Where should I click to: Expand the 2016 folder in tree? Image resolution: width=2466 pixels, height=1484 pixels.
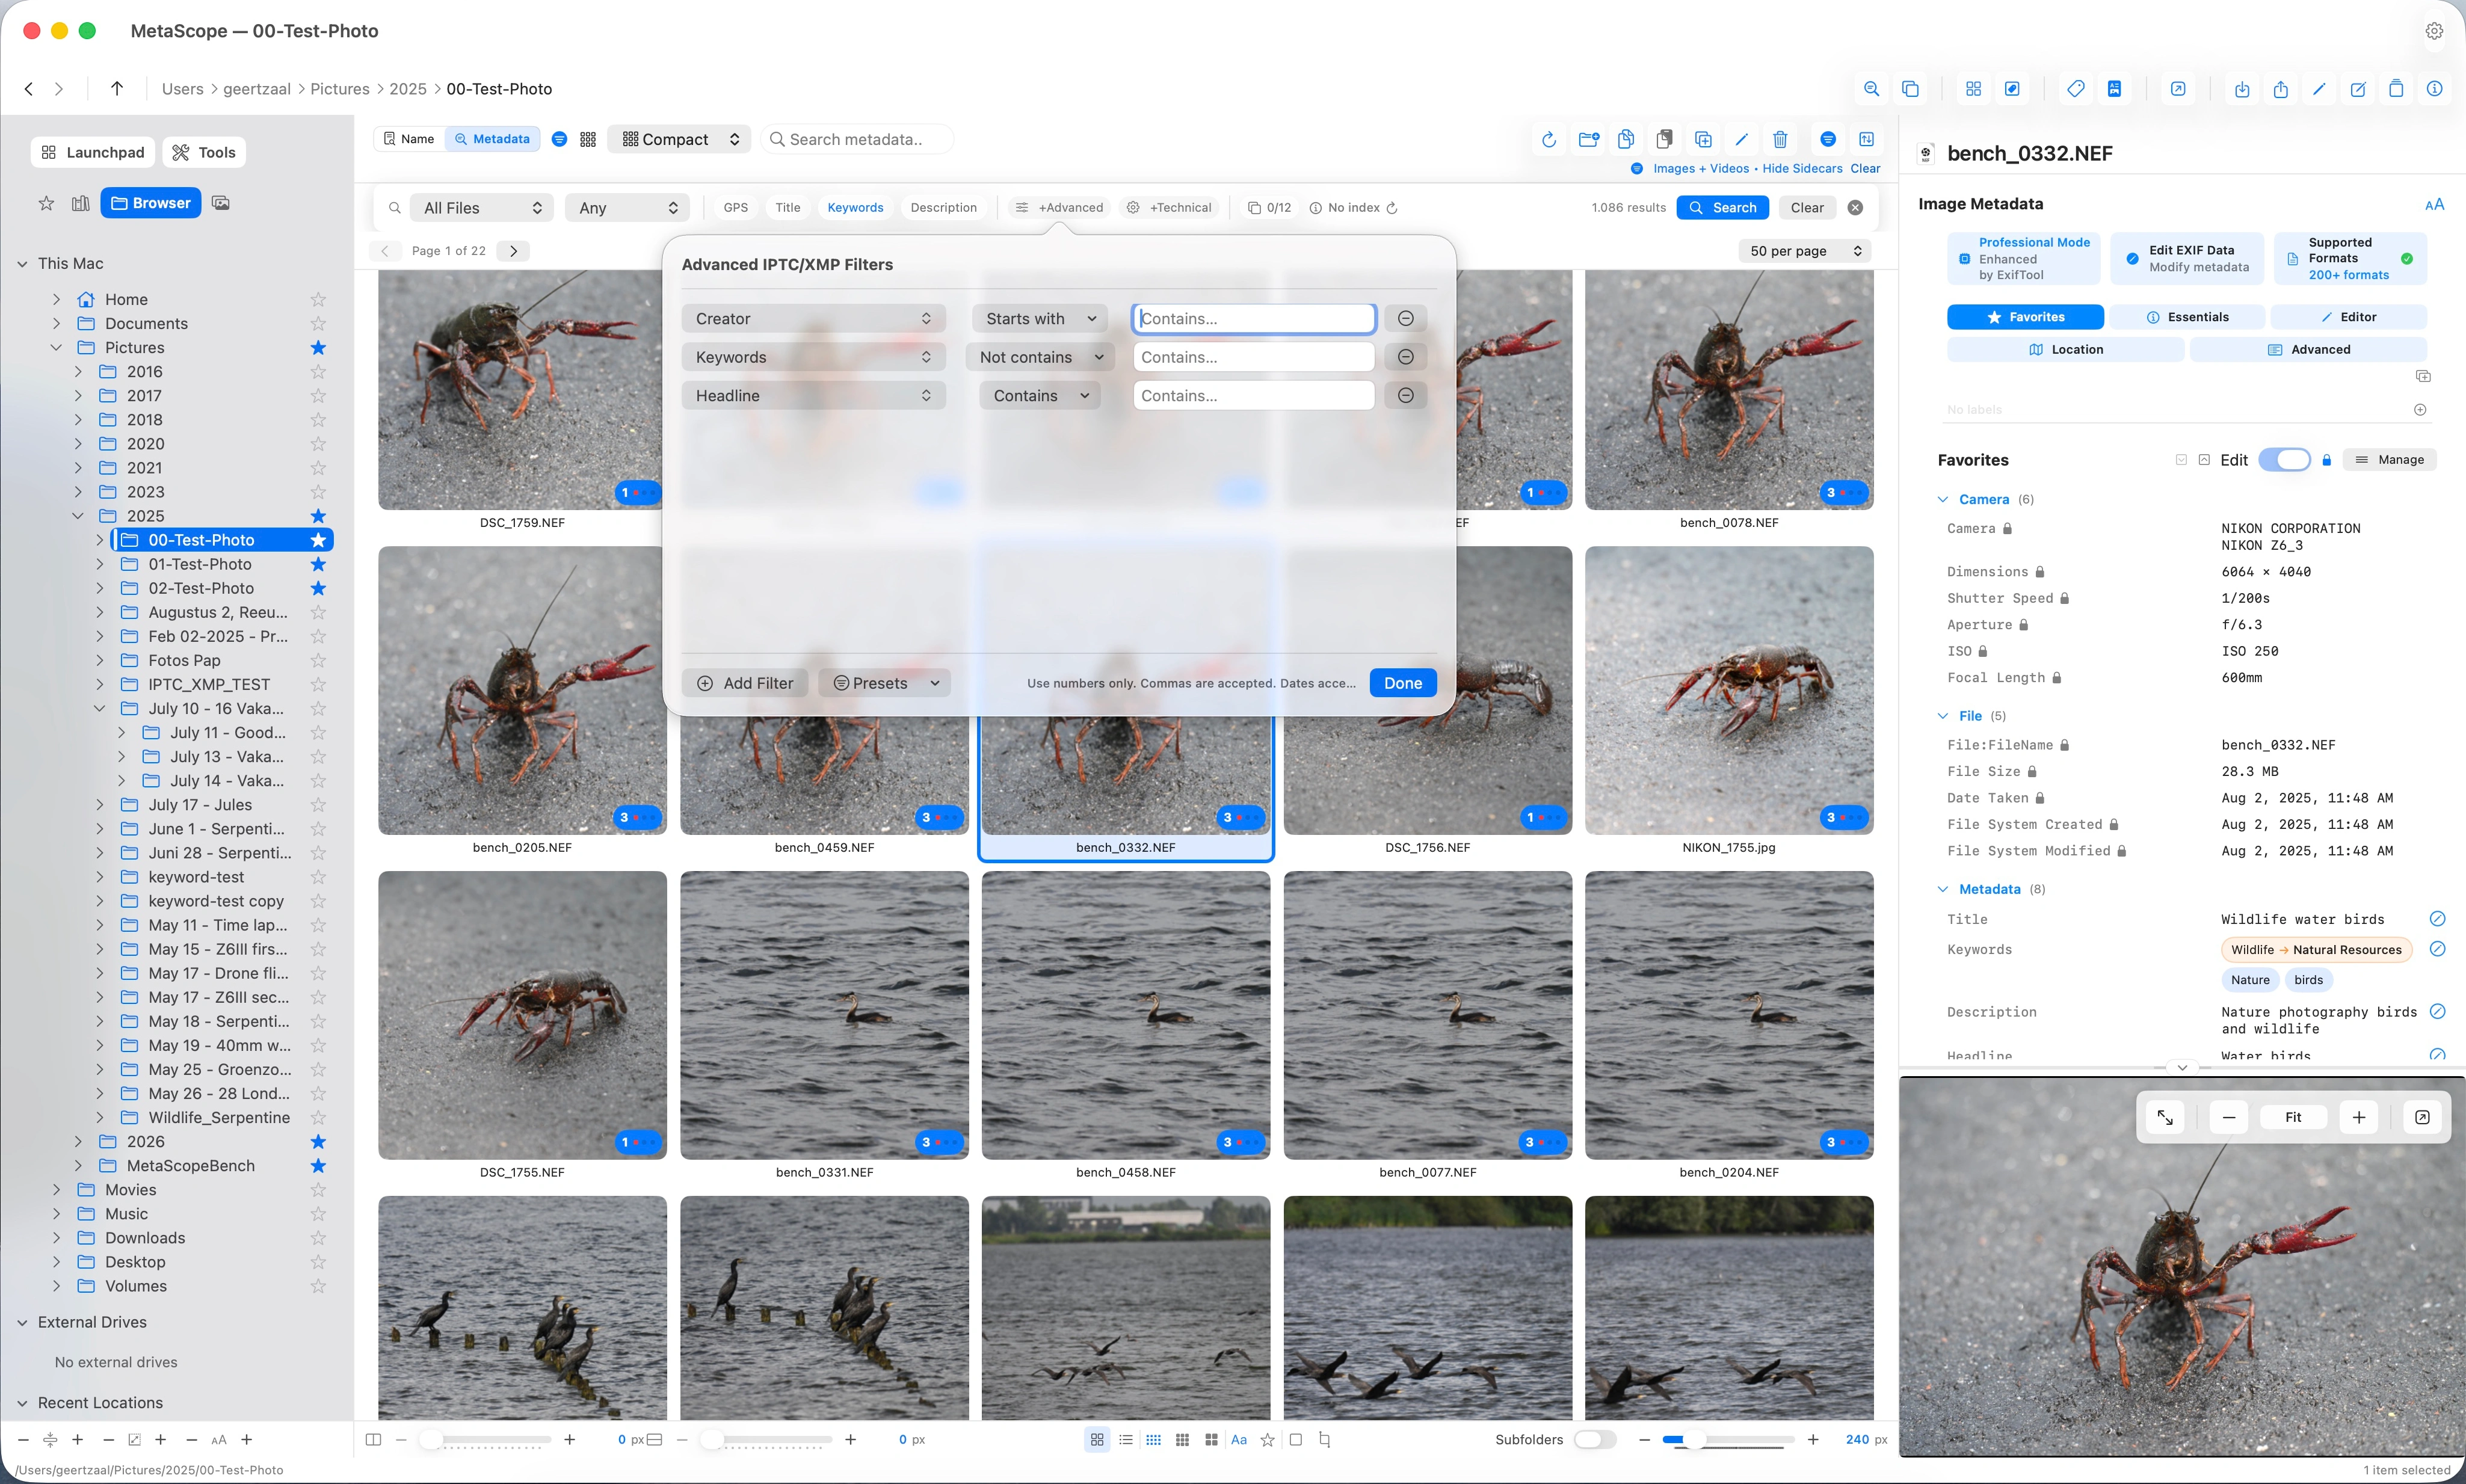click(x=78, y=372)
